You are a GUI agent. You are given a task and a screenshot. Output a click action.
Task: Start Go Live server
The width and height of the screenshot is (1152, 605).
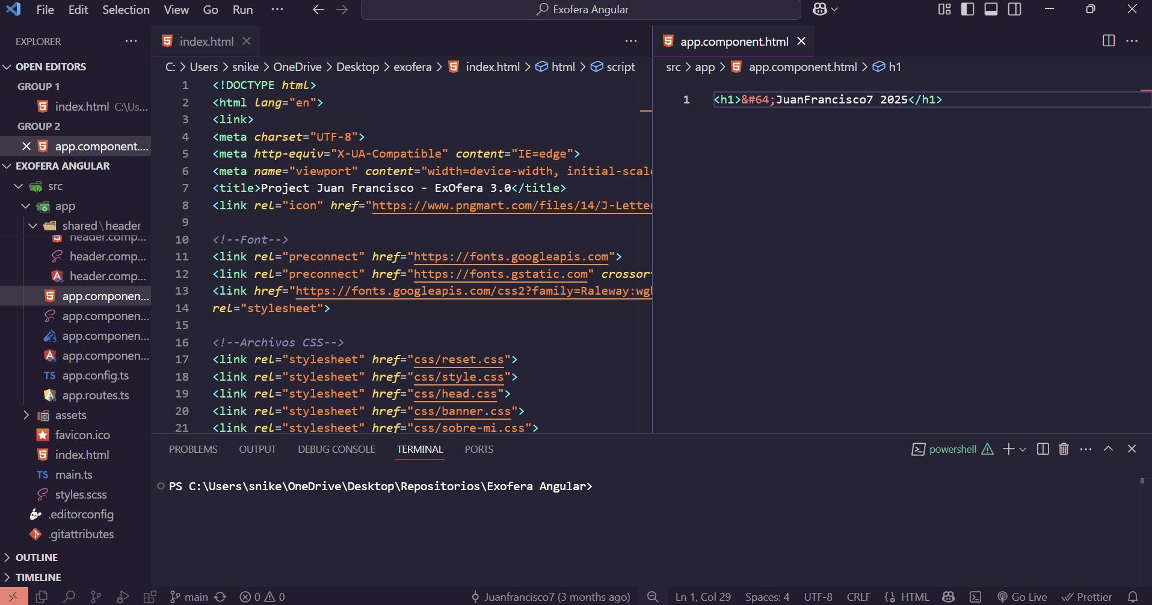point(1022,597)
